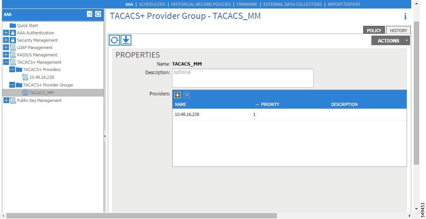The height and width of the screenshot is (219, 426).
Task: Click the horizontal scrollbar thumb
Action: pos(141,216)
